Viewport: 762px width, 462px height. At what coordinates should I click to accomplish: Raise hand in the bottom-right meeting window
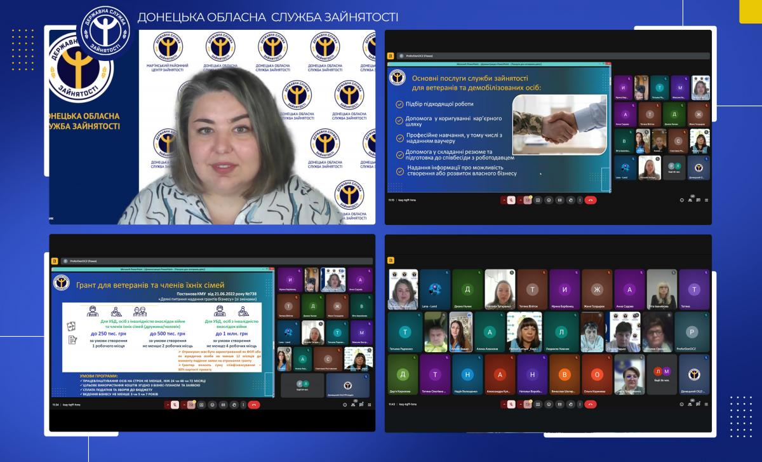tap(570, 404)
